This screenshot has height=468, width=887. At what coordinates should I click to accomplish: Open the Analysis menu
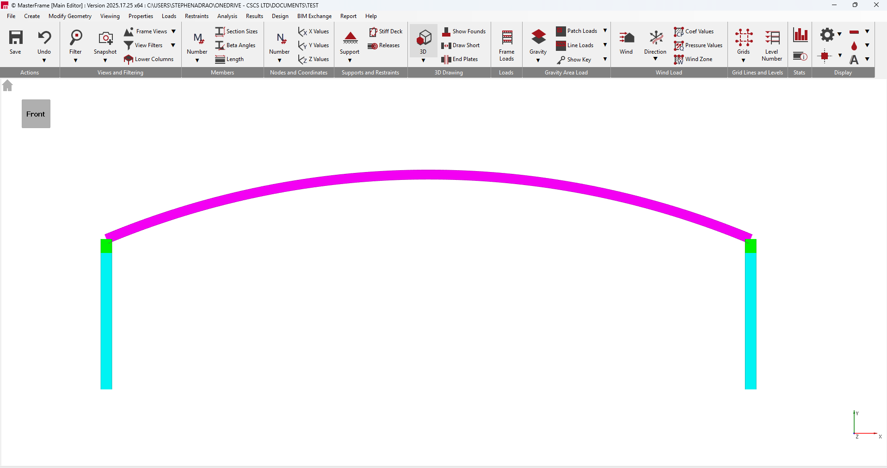(x=227, y=16)
